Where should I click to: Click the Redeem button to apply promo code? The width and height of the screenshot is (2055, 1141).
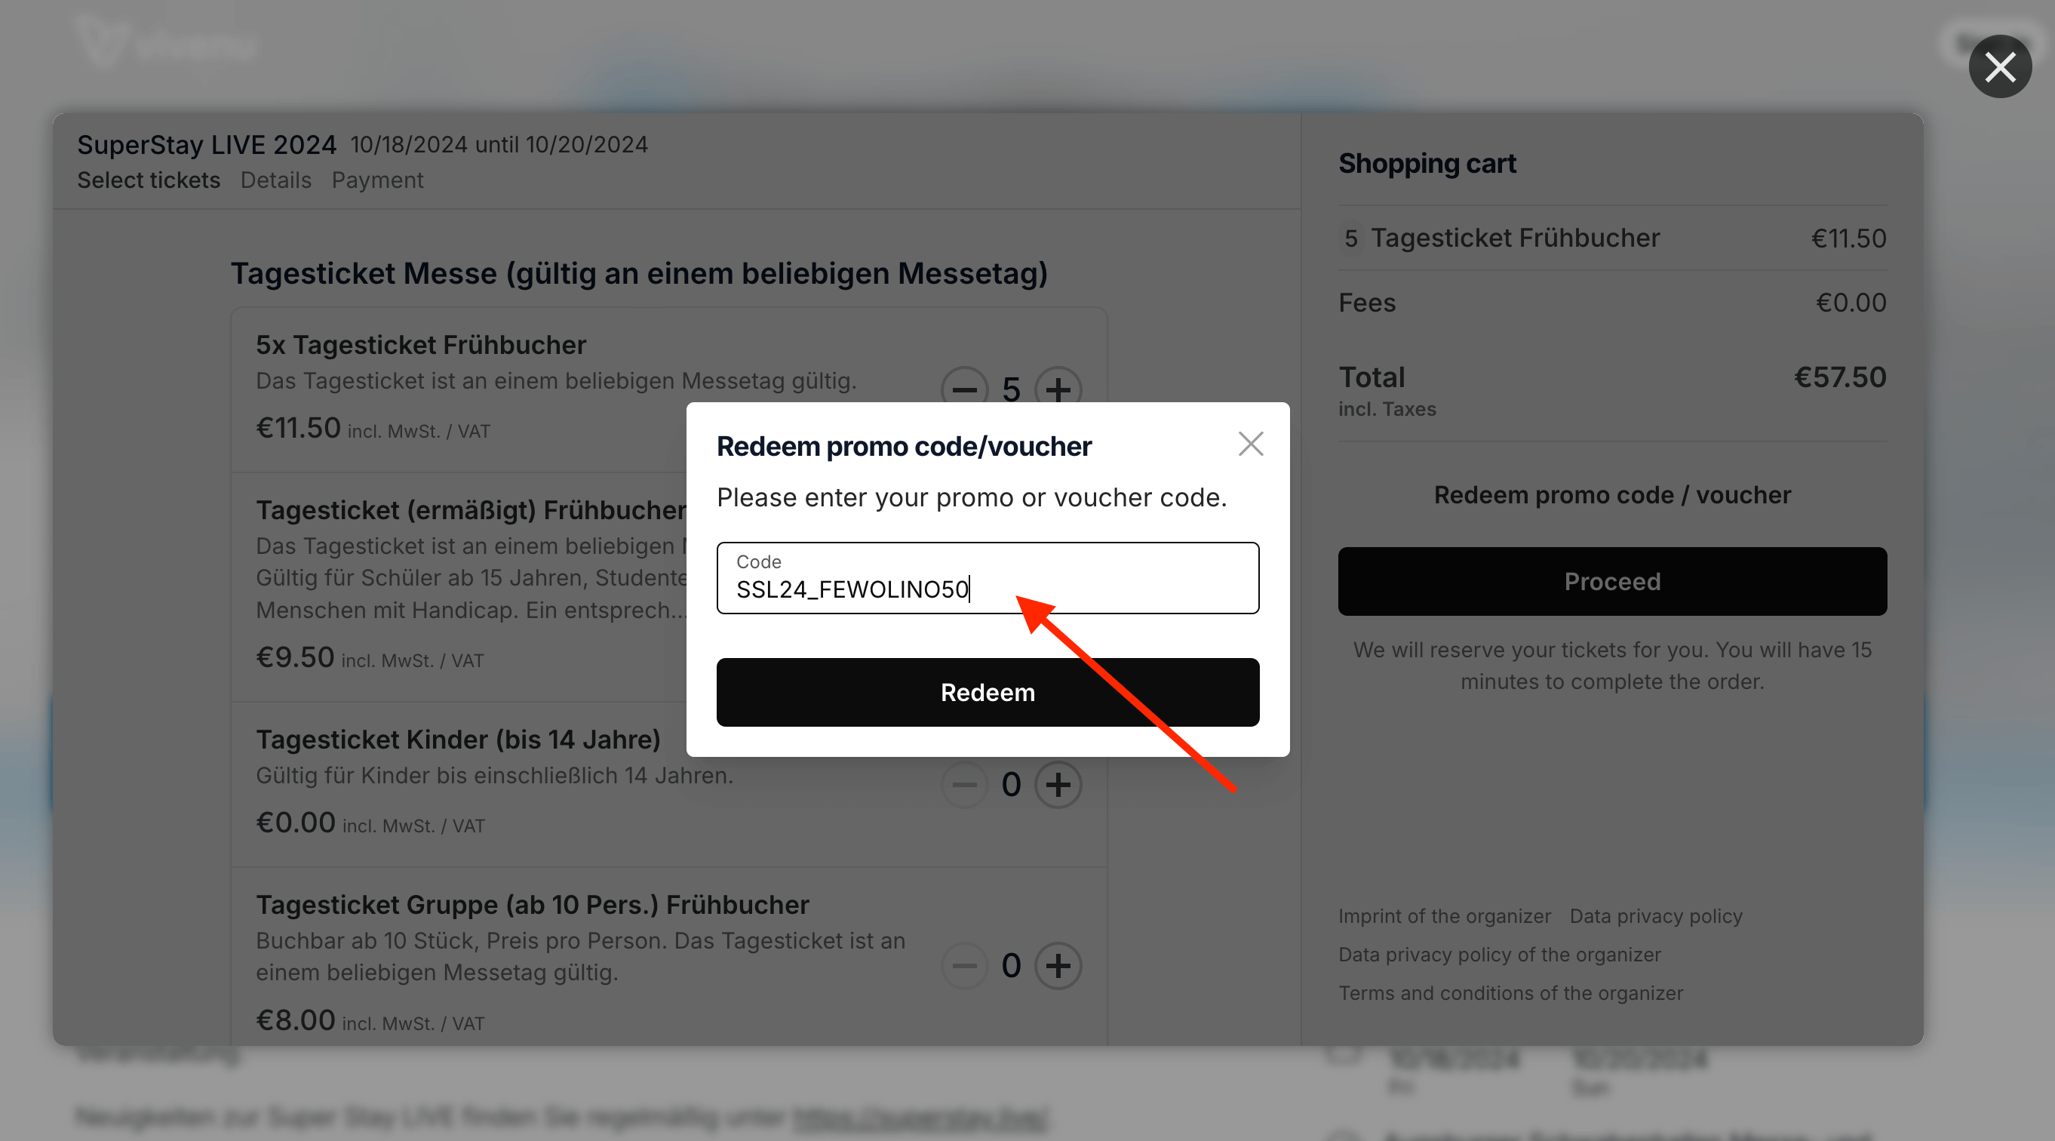pyautogui.click(x=988, y=691)
